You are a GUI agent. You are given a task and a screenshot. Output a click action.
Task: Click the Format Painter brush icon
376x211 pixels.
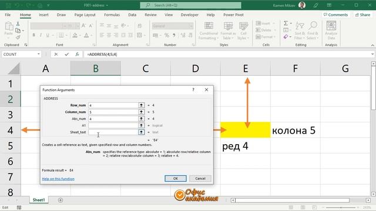18,37
